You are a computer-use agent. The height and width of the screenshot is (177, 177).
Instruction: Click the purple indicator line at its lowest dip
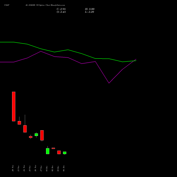tap(109, 83)
